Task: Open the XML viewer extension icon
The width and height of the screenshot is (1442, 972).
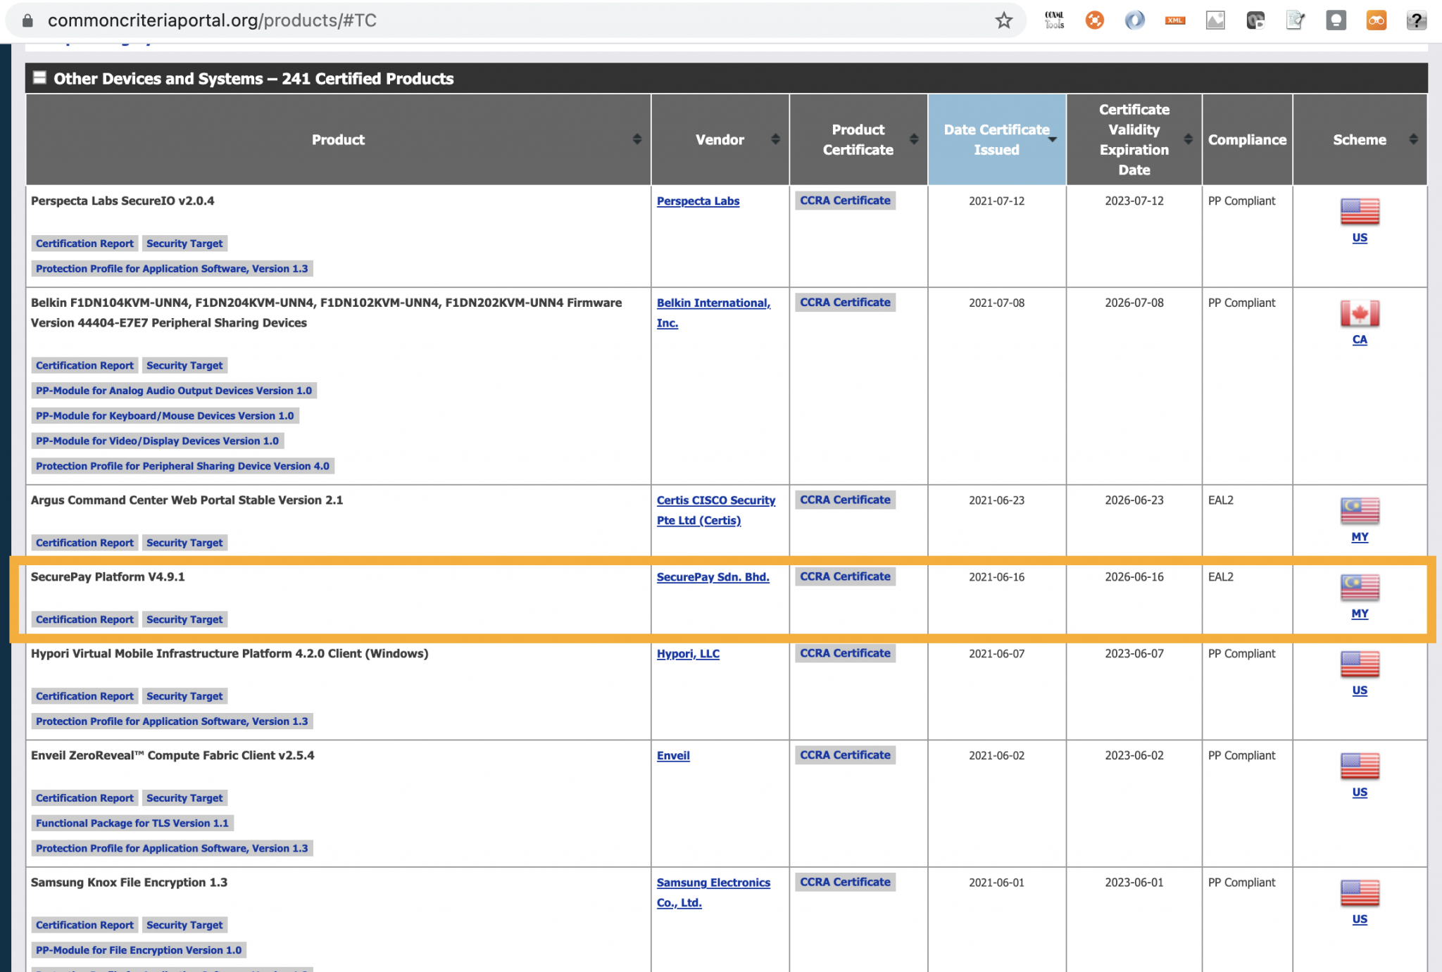Action: point(1174,20)
